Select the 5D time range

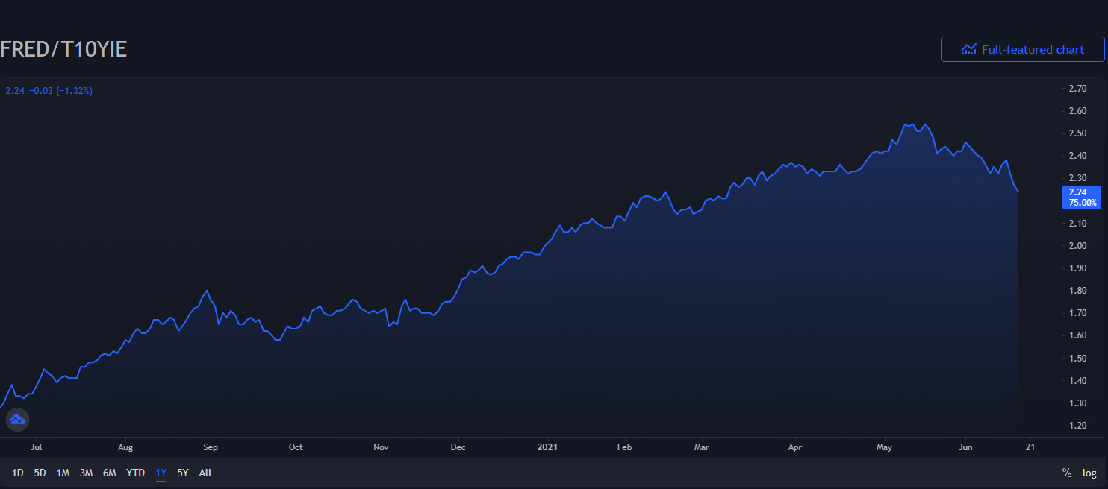click(x=40, y=473)
